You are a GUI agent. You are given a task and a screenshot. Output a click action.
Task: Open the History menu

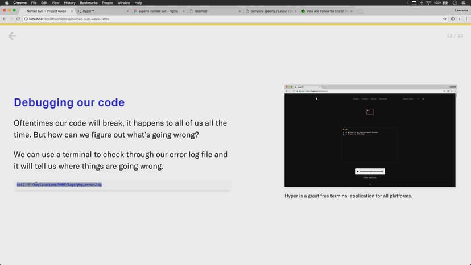[70, 3]
